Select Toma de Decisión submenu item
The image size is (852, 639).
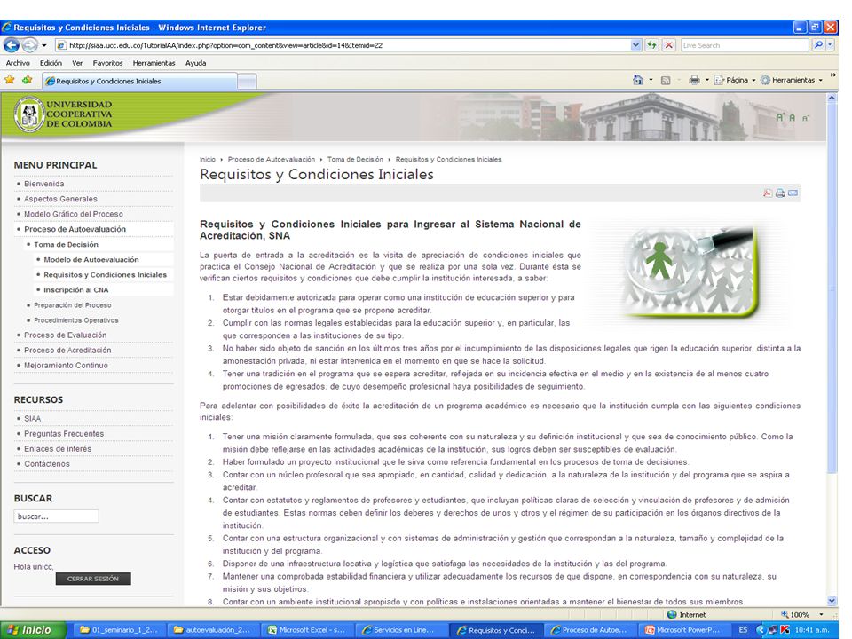pos(66,245)
